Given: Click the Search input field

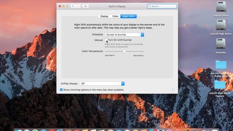Looking at the screenshot, I should pos(162,6).
